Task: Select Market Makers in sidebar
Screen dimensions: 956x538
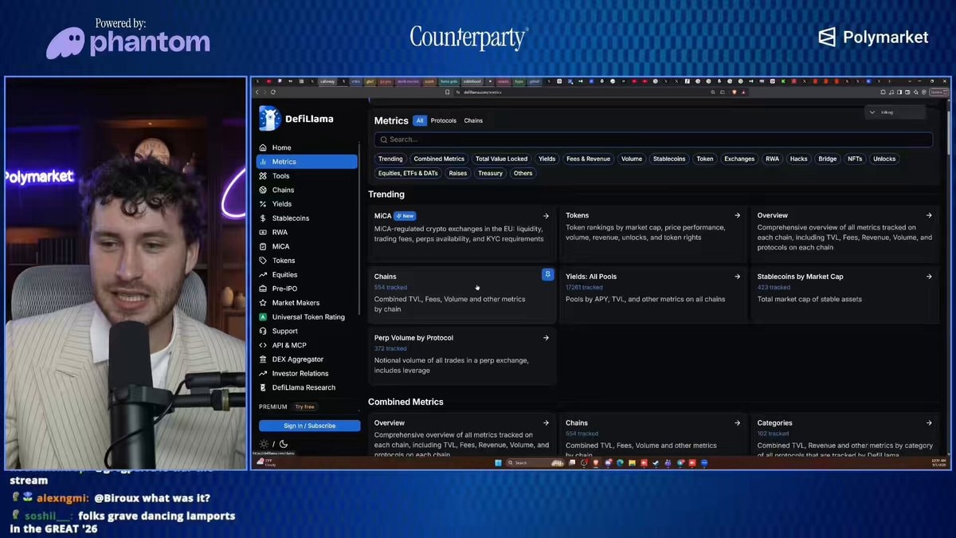Action: (x=306, y=303)
